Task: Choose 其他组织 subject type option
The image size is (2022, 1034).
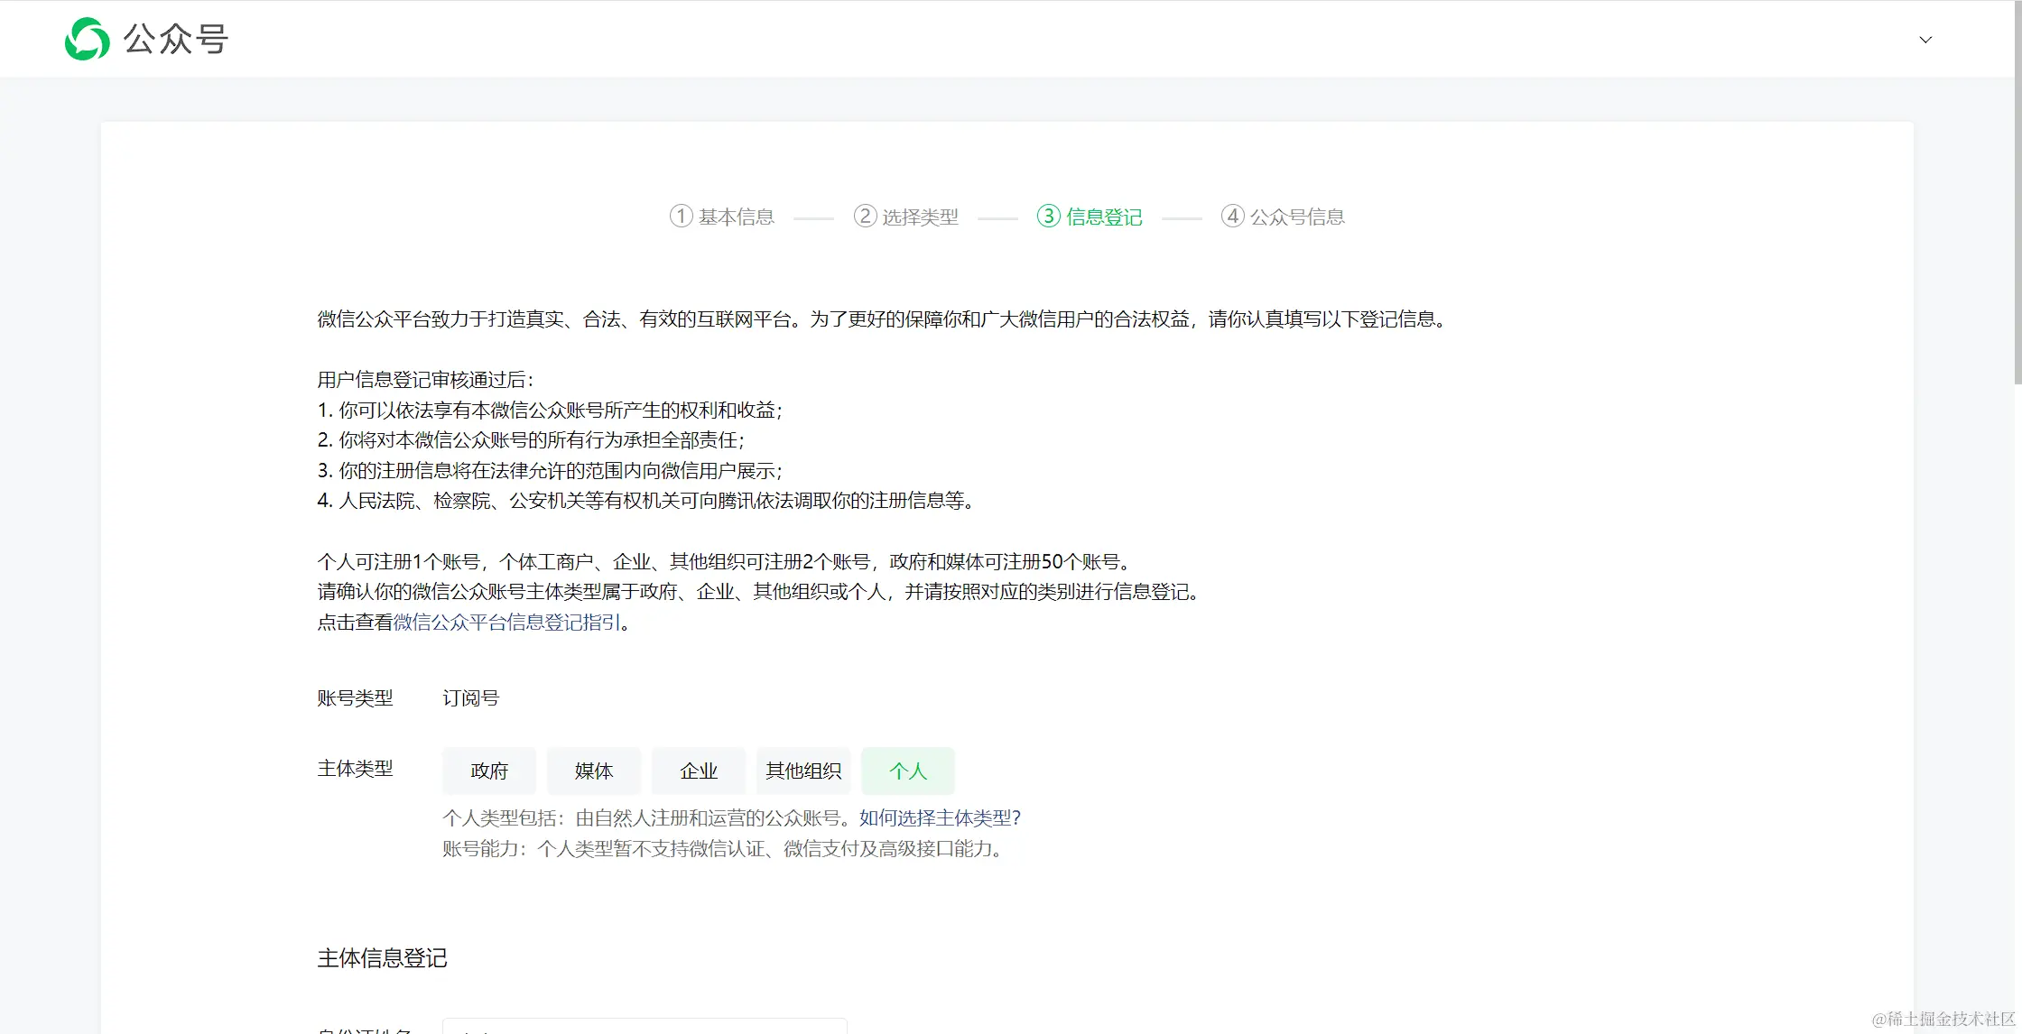Action: pos(803,771)
